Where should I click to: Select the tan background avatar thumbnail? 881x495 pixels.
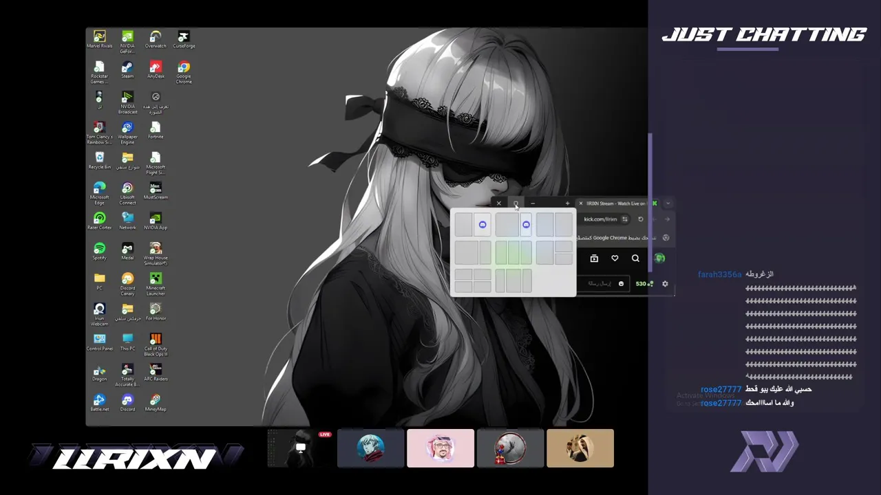click(580, 448)
